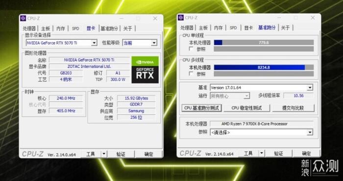The image size is (343, 181).
Task: Click the NVIDIA GeForce RTX logo
Action: click(145, 70)
